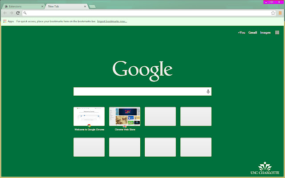This screenshot has height=178, width=285.
Task: Bookmark this page with the star icon
Action: 273,13
